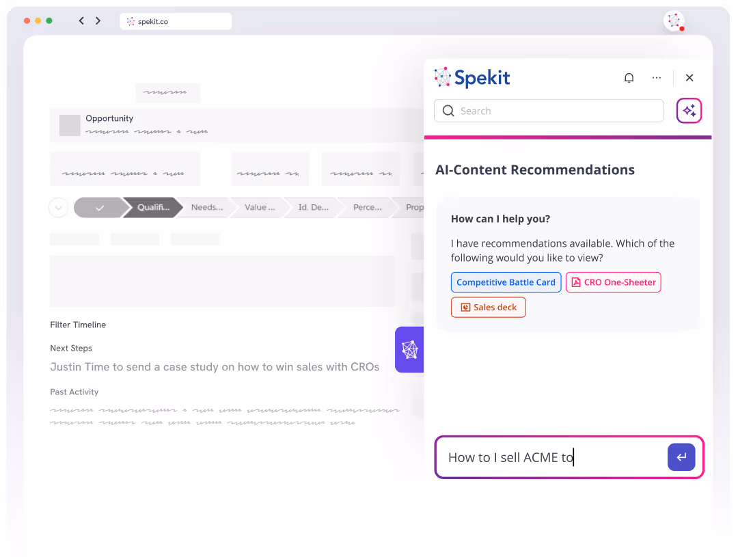Click the macOS yellow minimize window button
The width and height of the screenshot is (738, 557).
coord(38,21)
